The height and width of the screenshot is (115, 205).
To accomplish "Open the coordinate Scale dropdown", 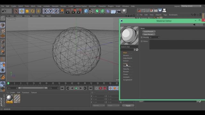I will click(113, 105).
